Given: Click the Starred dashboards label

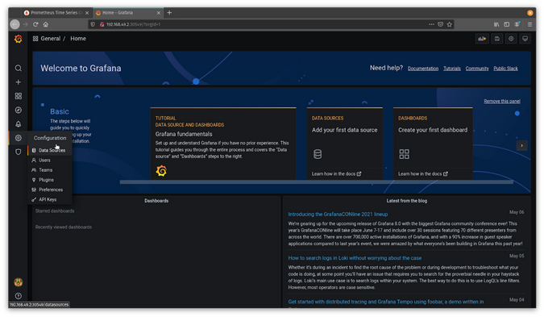Looking at the screenshot, I should click(55, 211).
